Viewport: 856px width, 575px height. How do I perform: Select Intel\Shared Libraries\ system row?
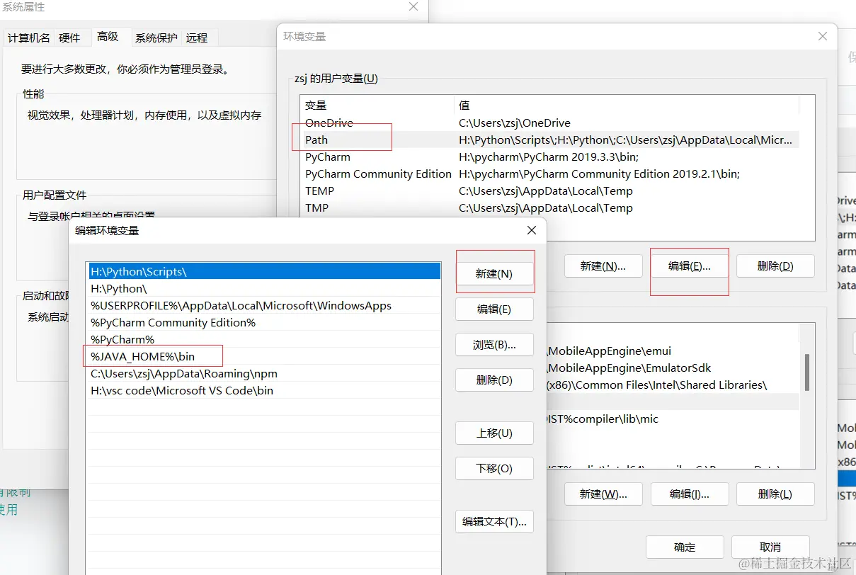pos(673,385)
